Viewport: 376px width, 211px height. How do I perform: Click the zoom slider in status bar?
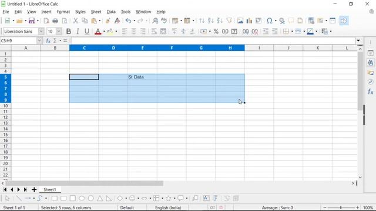tap(341, 207)
